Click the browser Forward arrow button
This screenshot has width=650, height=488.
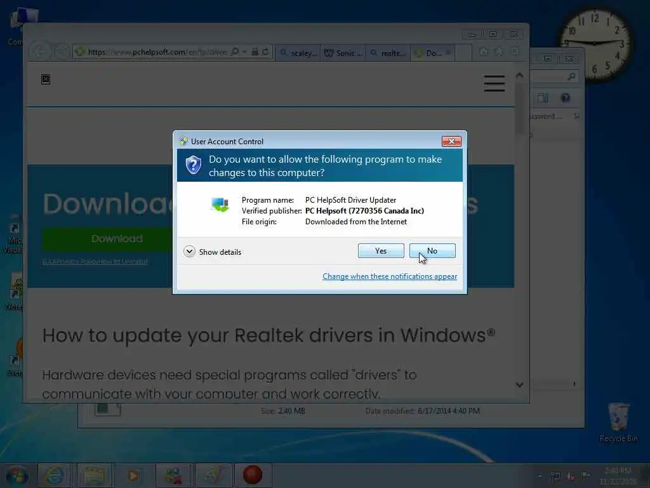click(61, 52)
